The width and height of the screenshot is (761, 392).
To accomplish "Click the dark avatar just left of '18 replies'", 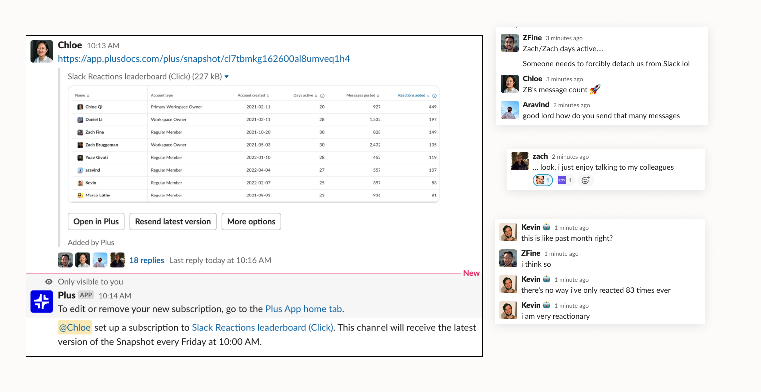I will (x=117, y=260).
